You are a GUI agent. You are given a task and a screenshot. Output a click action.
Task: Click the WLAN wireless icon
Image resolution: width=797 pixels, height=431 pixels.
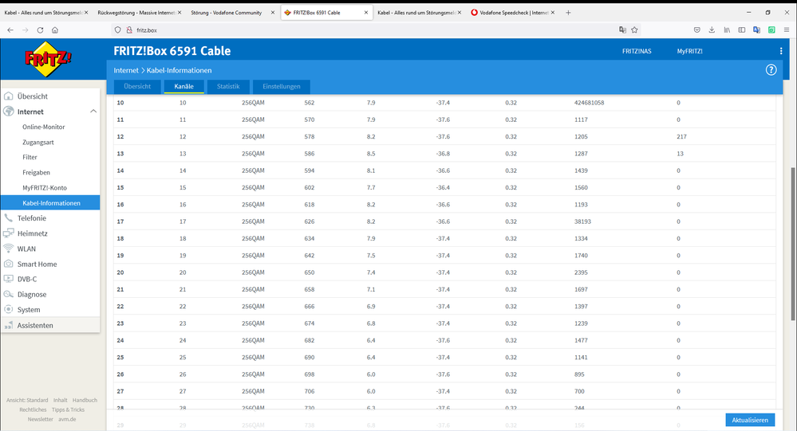pyautogui.click(x=9, y=249)
